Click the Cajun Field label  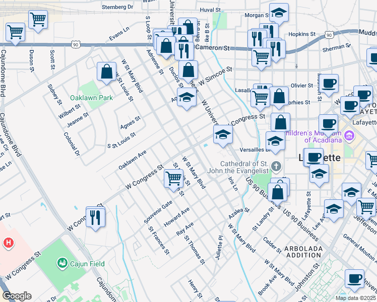point(87,264)
